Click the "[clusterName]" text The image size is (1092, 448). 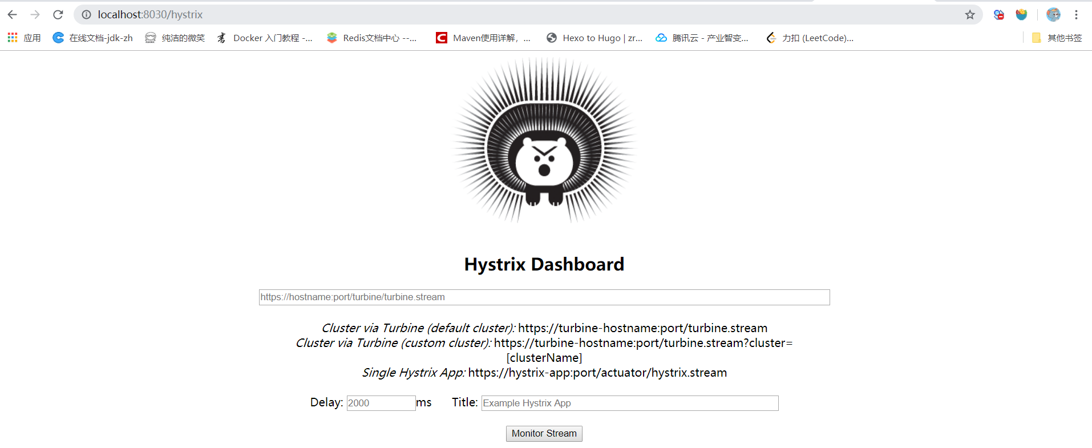click(x=544, y=358)
